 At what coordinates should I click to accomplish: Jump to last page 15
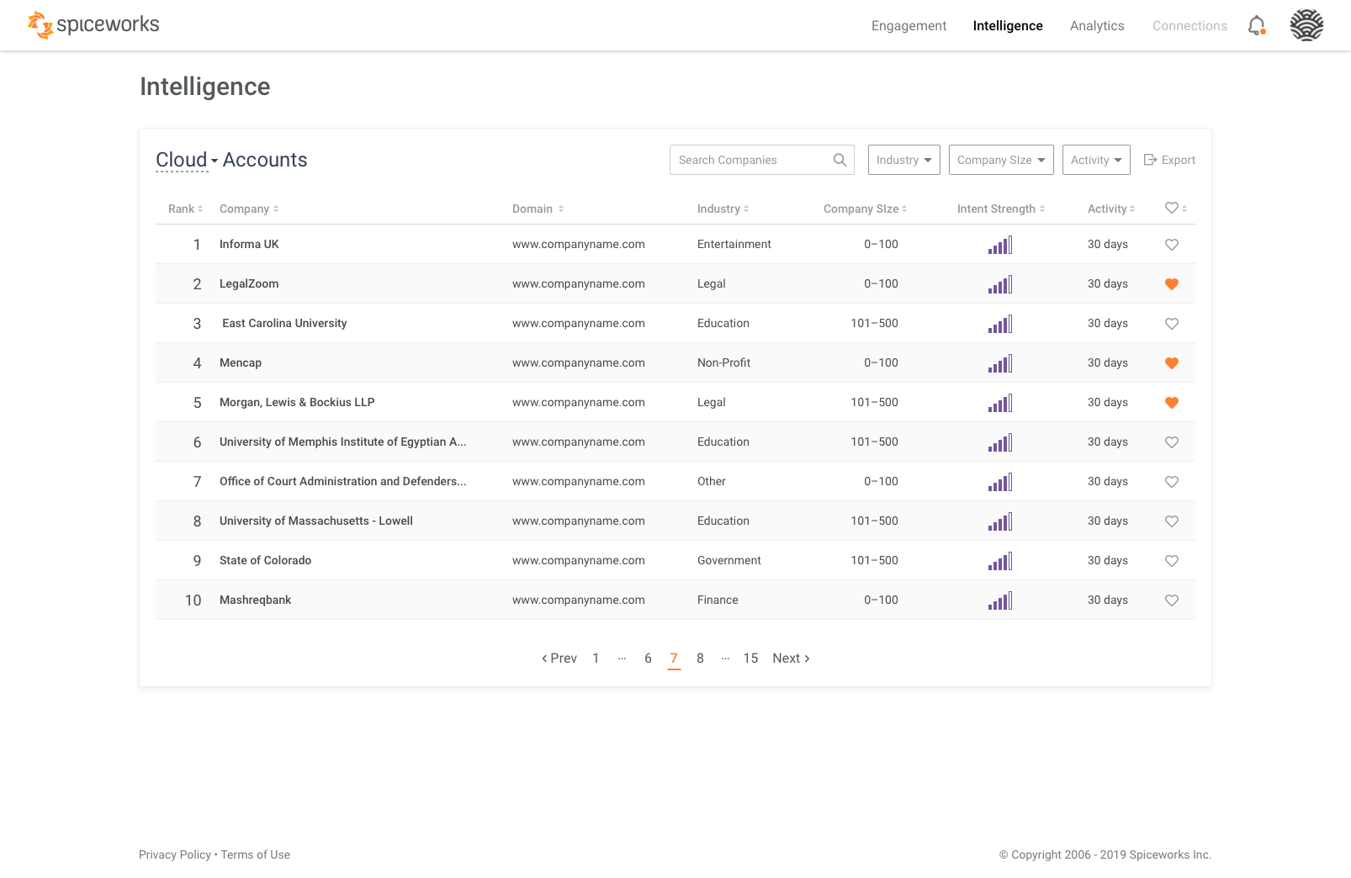click(750, 658)
